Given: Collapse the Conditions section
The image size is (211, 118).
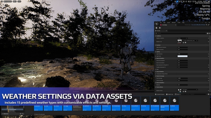Looking at the screenshot, I should tap(155, 36).
